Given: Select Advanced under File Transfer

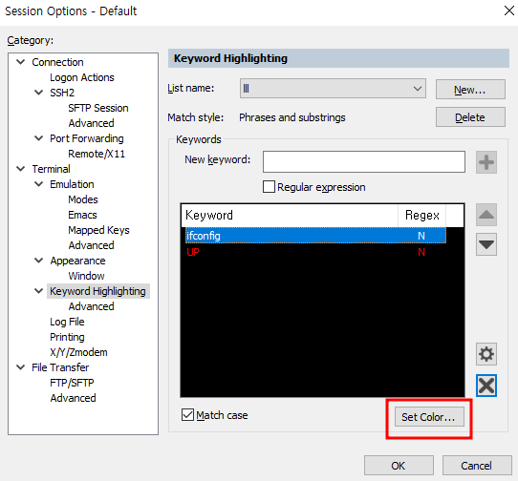Looking at the screenshot, I should point(73,398).
